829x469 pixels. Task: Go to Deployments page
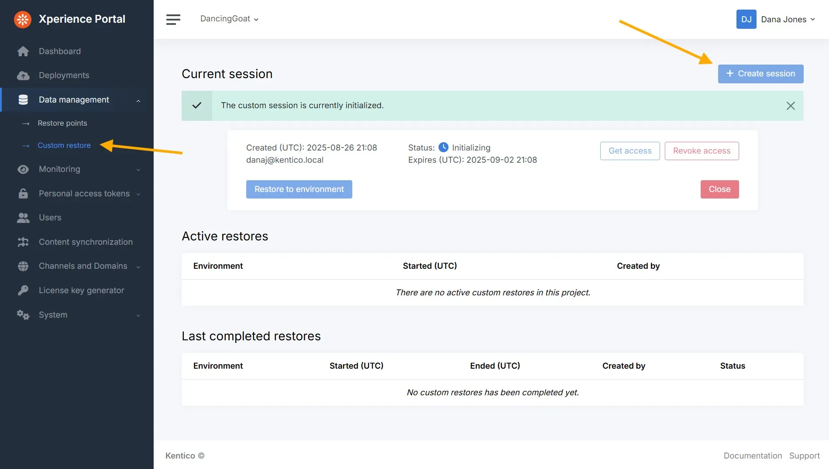pos(64,75)
